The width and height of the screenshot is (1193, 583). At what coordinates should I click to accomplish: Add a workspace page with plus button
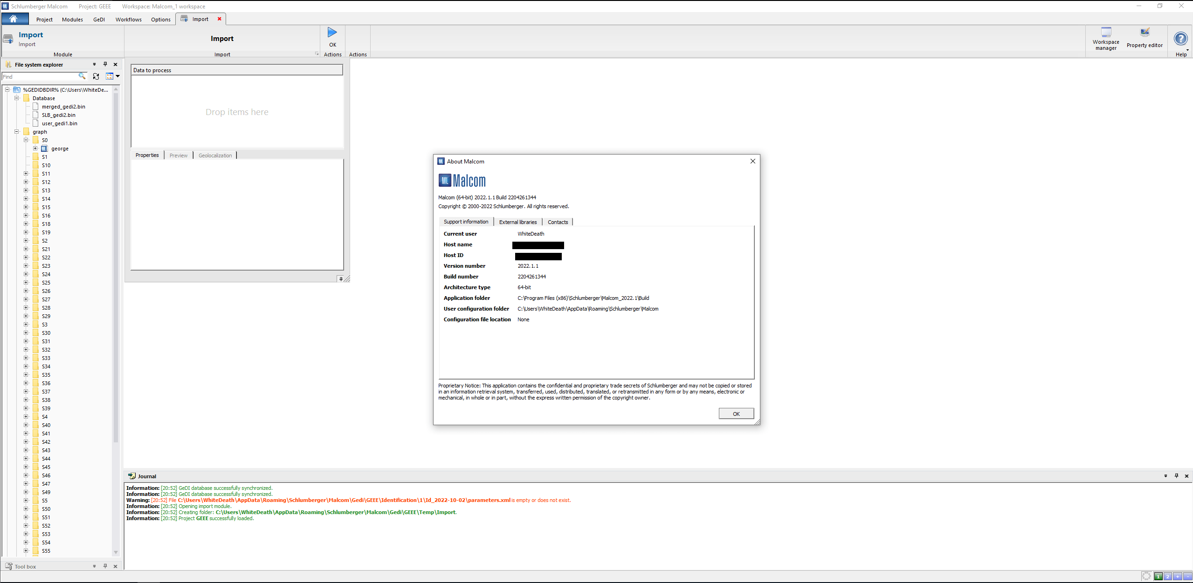click(1178, 576)
